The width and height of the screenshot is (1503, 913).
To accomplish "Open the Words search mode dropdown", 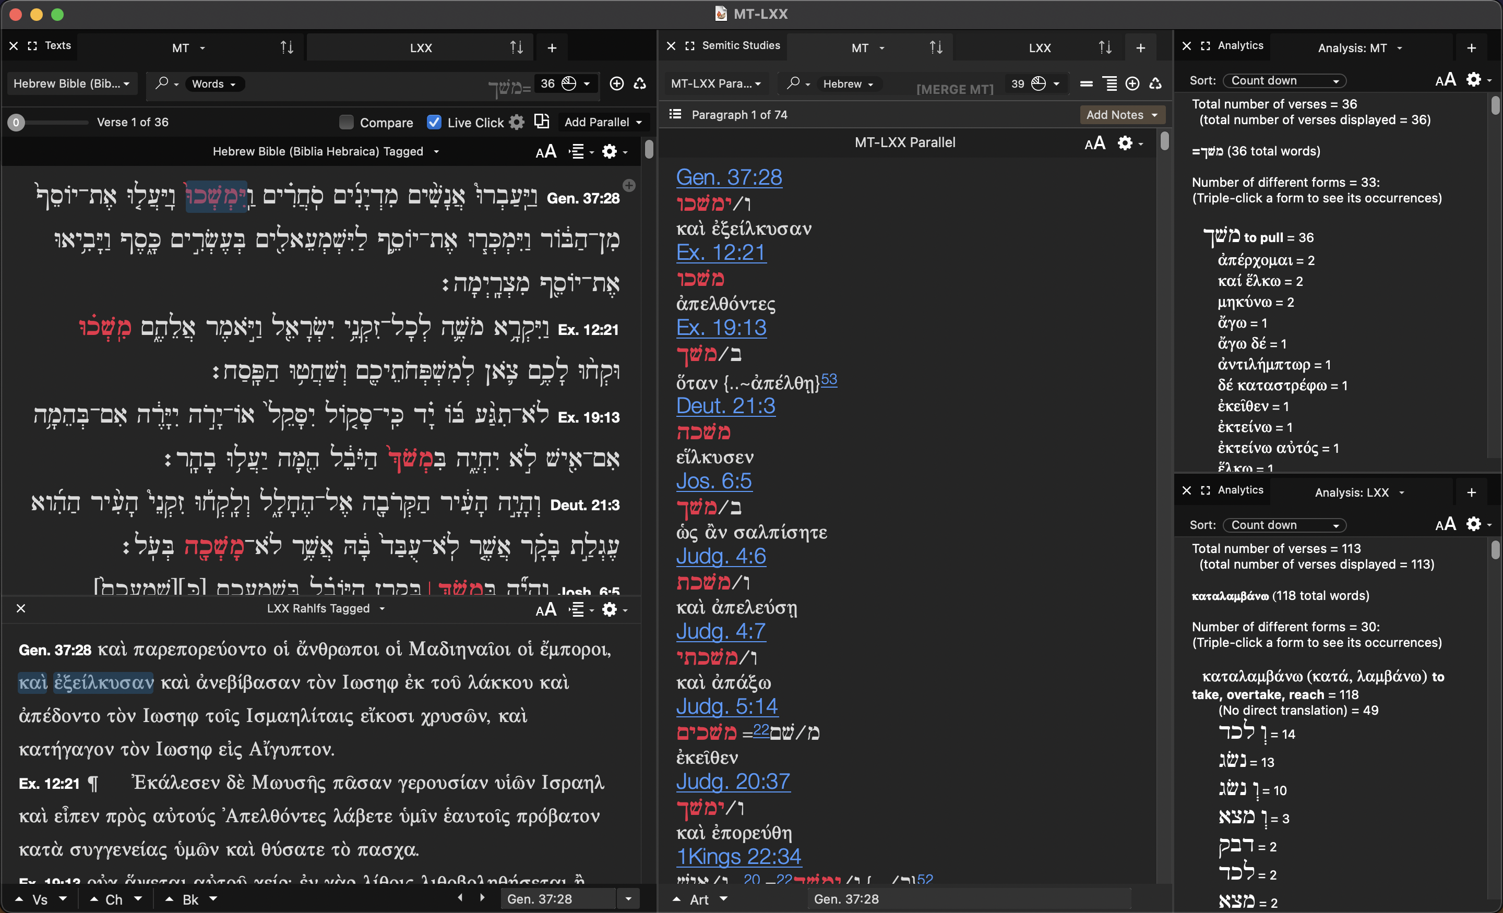I will click(x=213, y=83).
